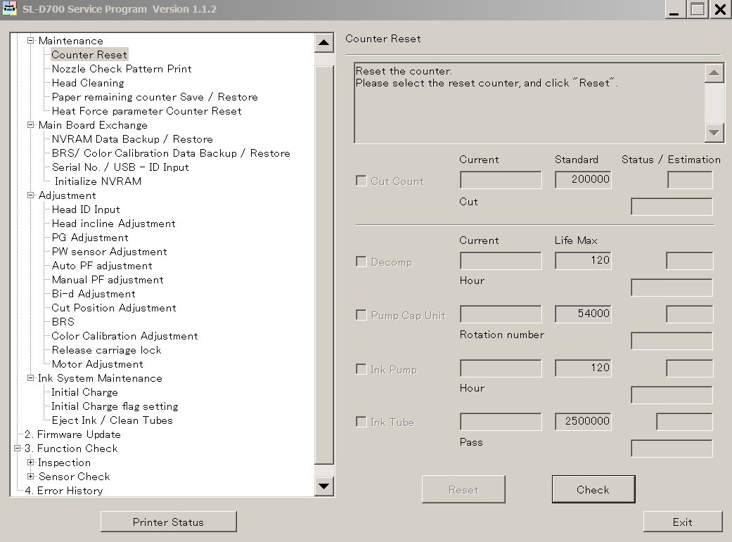The width and height of the screenshot is (732, 542).
Task: Enable the Pump Cap Unit checkbox
Action: click(361, 315)
